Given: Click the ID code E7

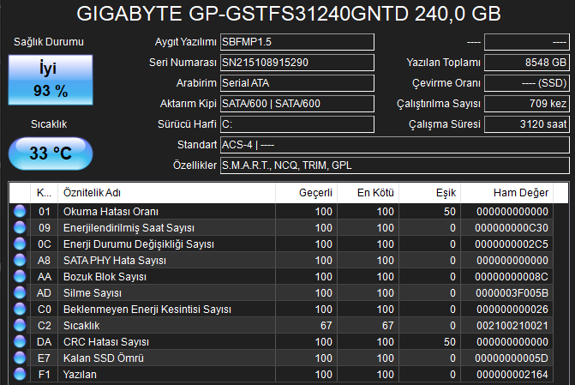Looking at the screenshot, I should (x=44, y=358).
